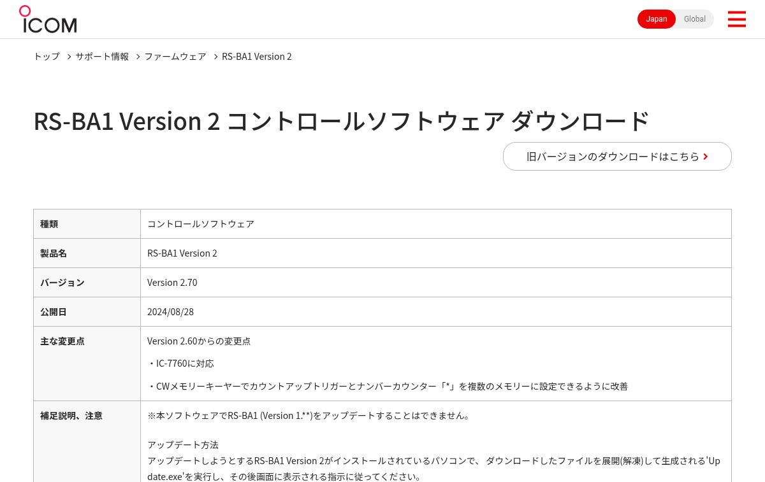Open the red hamburger menu

click(736, 19)
